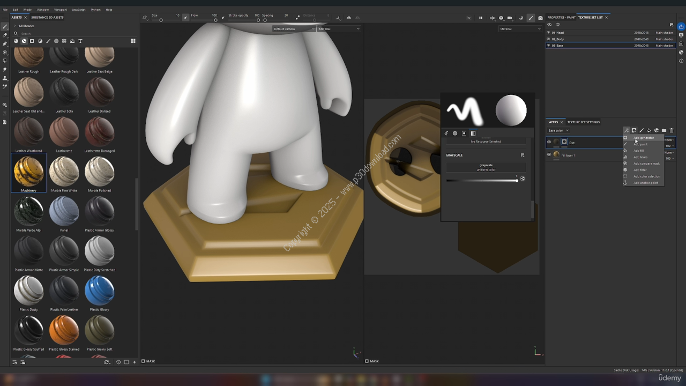Add a new fill layer

[648, 130]
